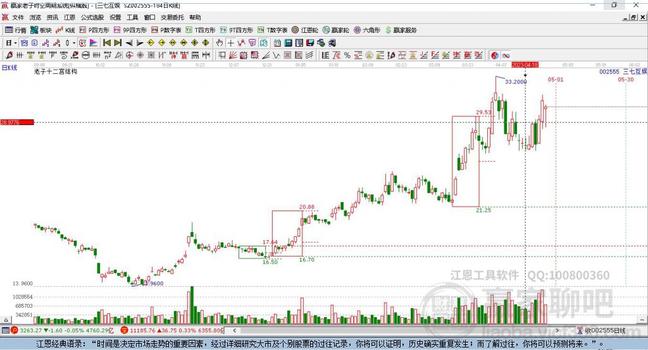The image size is (648, 350).
Task: Open the T四方形 tool
Action: coord(201,30)
